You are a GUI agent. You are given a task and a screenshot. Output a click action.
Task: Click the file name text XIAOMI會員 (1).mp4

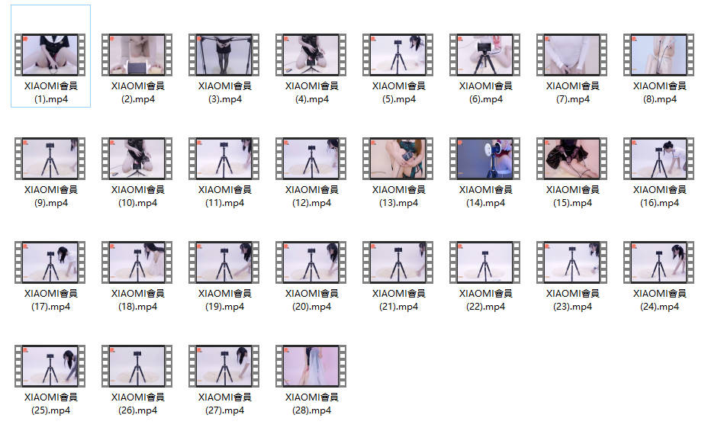click(x=50, y=92)
